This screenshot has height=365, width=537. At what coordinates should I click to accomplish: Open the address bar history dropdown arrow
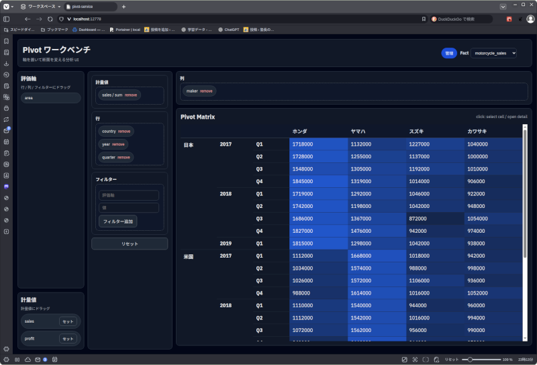(x=503, y=6)
